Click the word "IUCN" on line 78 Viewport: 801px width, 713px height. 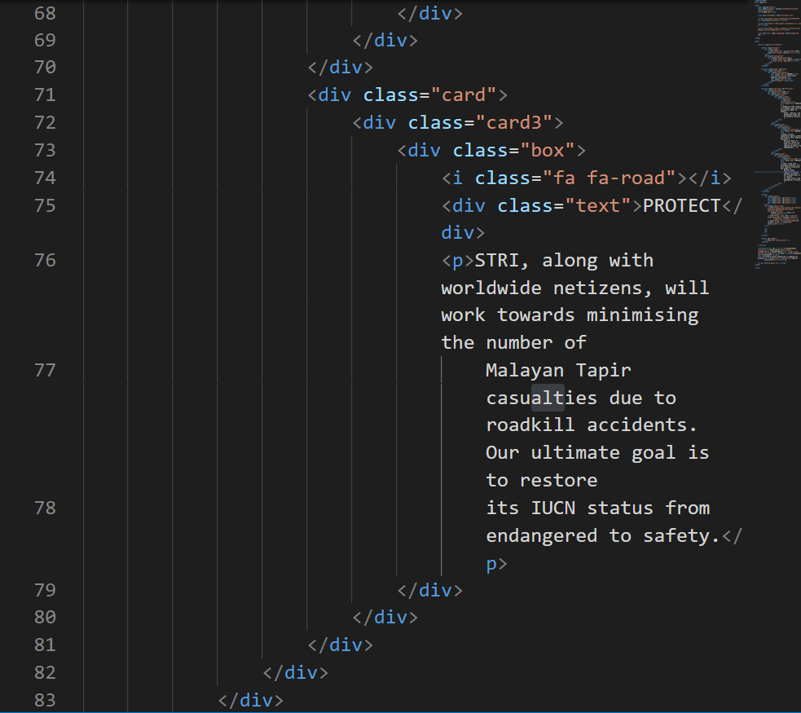tap(553, 508)
